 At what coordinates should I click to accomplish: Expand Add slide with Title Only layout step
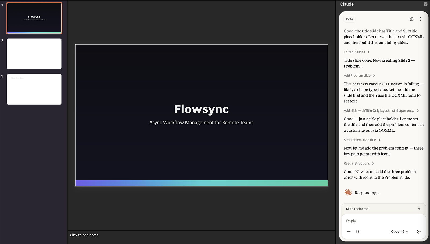click(381, 110)
